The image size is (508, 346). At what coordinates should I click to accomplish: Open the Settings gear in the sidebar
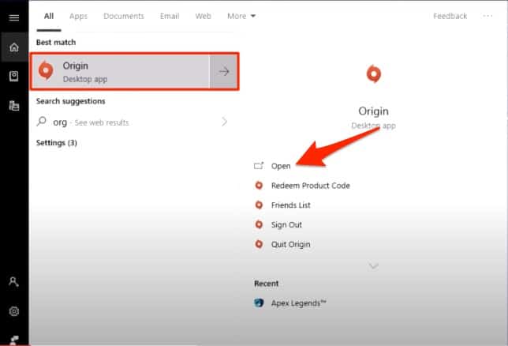click(x=14, y=311)
